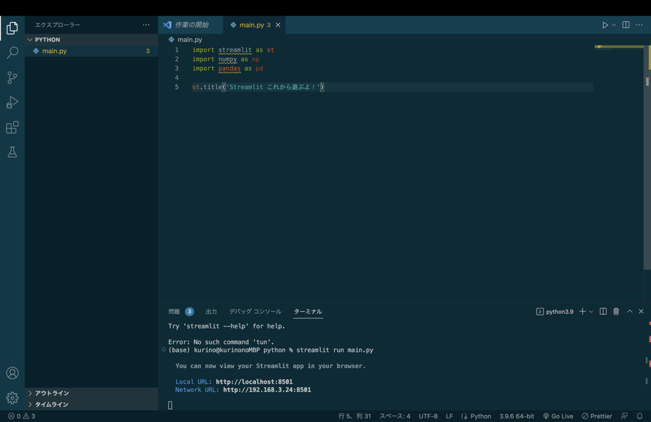Click 'import streamlit as st' line
The height and width of the screenshot is (422, 651).
tap(233, 50)
